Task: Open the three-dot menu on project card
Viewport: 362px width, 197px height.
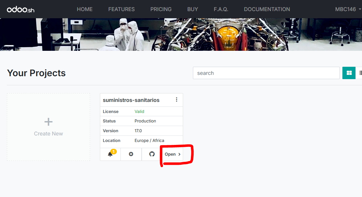Action: pos(177,100)
